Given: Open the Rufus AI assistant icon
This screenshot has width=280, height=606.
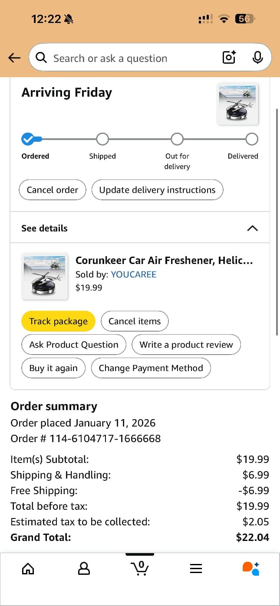Looking at the screenshot, I should [x=251, y=568].
